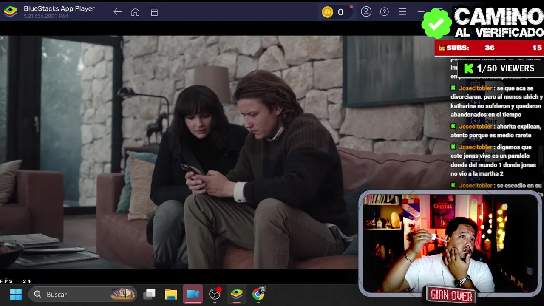Open BlueStacks hamburger menu
Screen dimensions: 544x306
(x=403, y=12)
